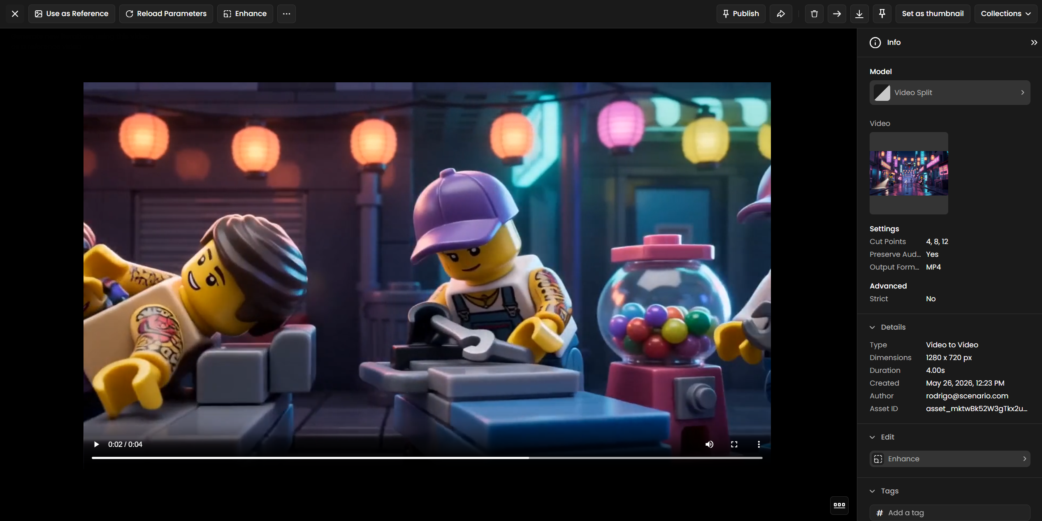This screenshot has height=521, width=1042.
Task: Open Enhance from the top toolbar
Action: click(245, 14)
